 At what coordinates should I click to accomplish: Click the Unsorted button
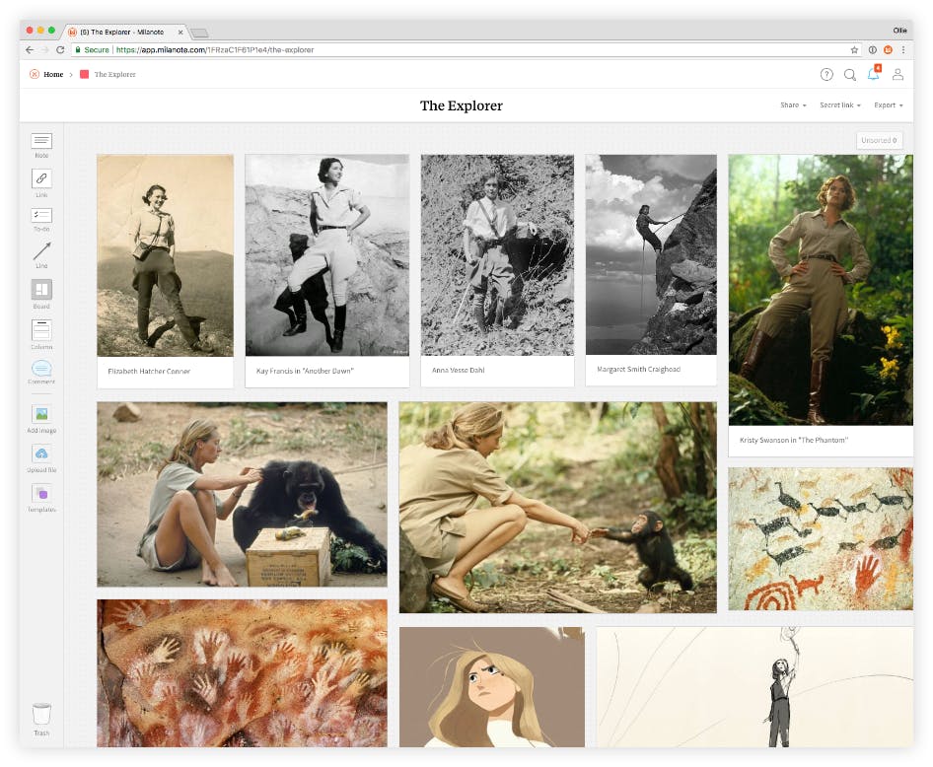[x=879, y=141]
